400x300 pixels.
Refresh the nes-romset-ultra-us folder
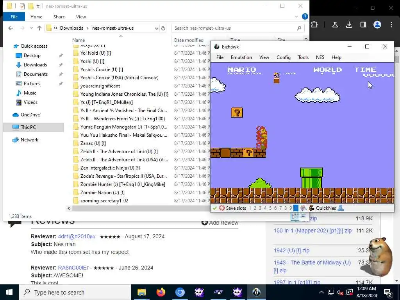[163, 28]
